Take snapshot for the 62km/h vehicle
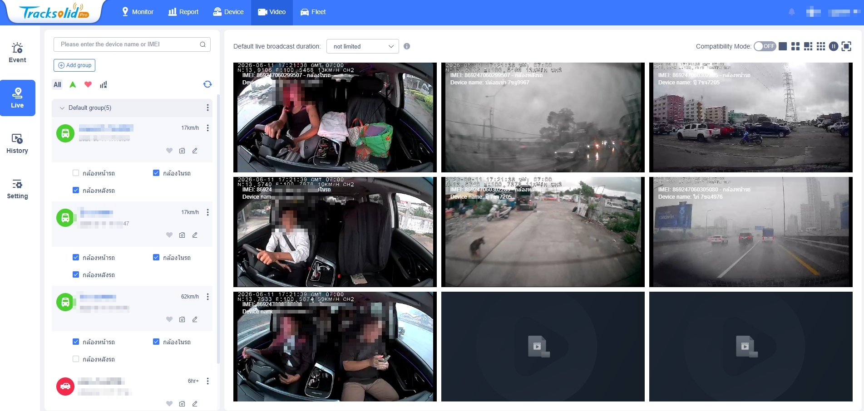Image resolution: width=864 pixels, height=411 pixels. tap(182, 319)
